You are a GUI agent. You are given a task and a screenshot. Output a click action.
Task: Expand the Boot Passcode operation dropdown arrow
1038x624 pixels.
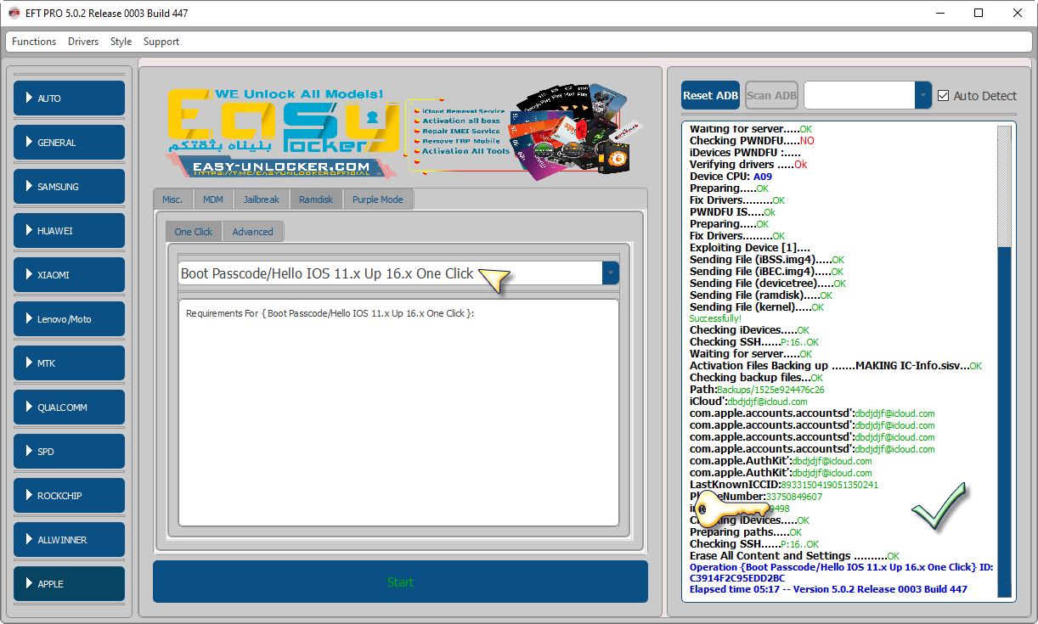point(611,273)
